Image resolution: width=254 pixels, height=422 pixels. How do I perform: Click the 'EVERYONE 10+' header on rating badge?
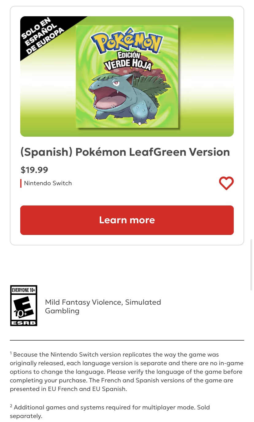24,290
